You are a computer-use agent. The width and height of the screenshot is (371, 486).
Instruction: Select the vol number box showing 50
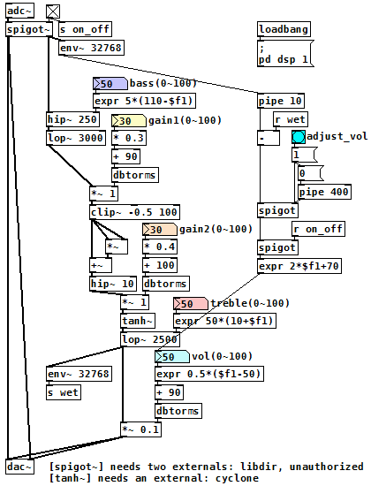pos(172,357)
